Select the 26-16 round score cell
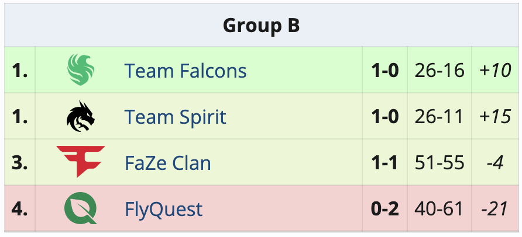The width and height of the screenshot is (522, 237). click(439, 71)
